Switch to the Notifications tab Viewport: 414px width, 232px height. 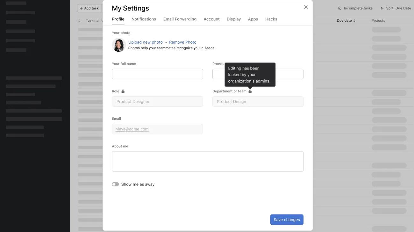[144, 19]
